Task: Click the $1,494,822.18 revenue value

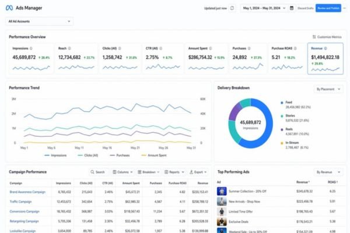Action: (325, 57)
